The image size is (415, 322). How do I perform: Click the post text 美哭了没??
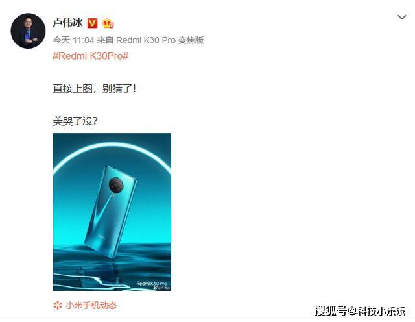click(75, 121)
